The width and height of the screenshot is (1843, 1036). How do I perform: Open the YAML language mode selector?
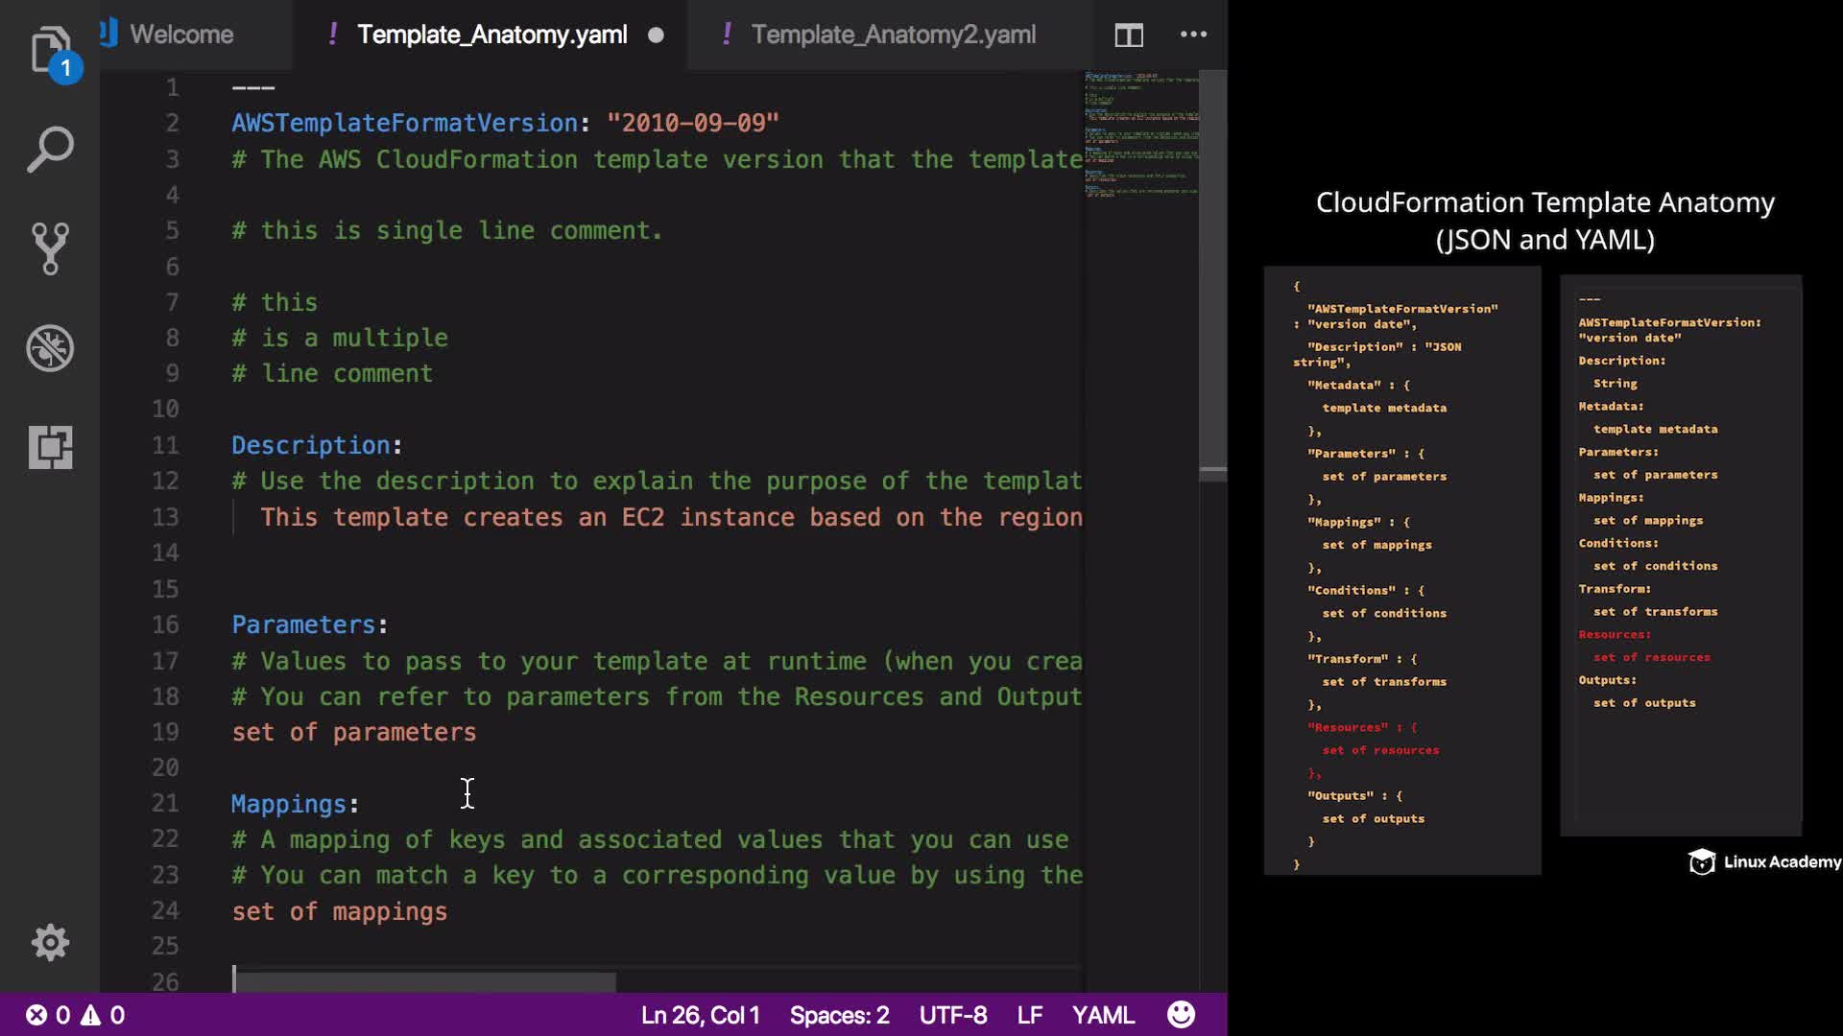1103,1015
